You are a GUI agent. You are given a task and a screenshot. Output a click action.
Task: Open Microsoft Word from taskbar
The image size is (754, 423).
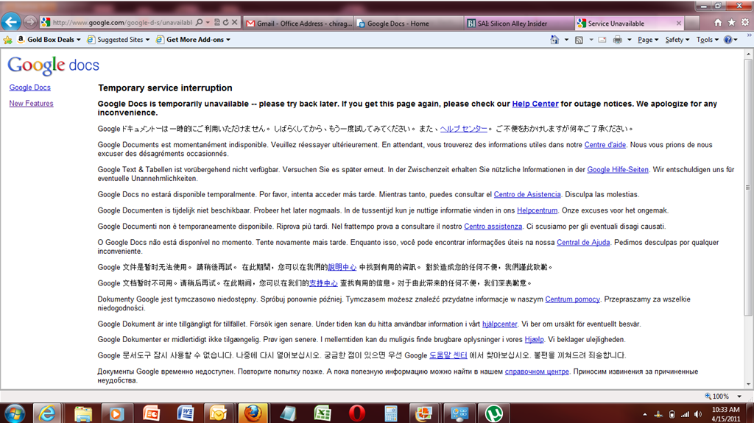click(x=185, y=413)
